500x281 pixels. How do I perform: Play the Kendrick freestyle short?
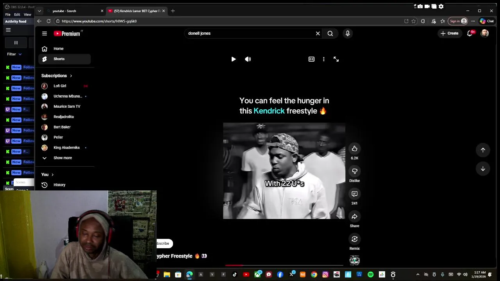(x=233, y=59)
